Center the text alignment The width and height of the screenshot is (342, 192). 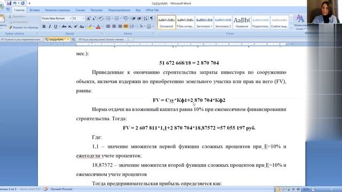tap(114, 26)
